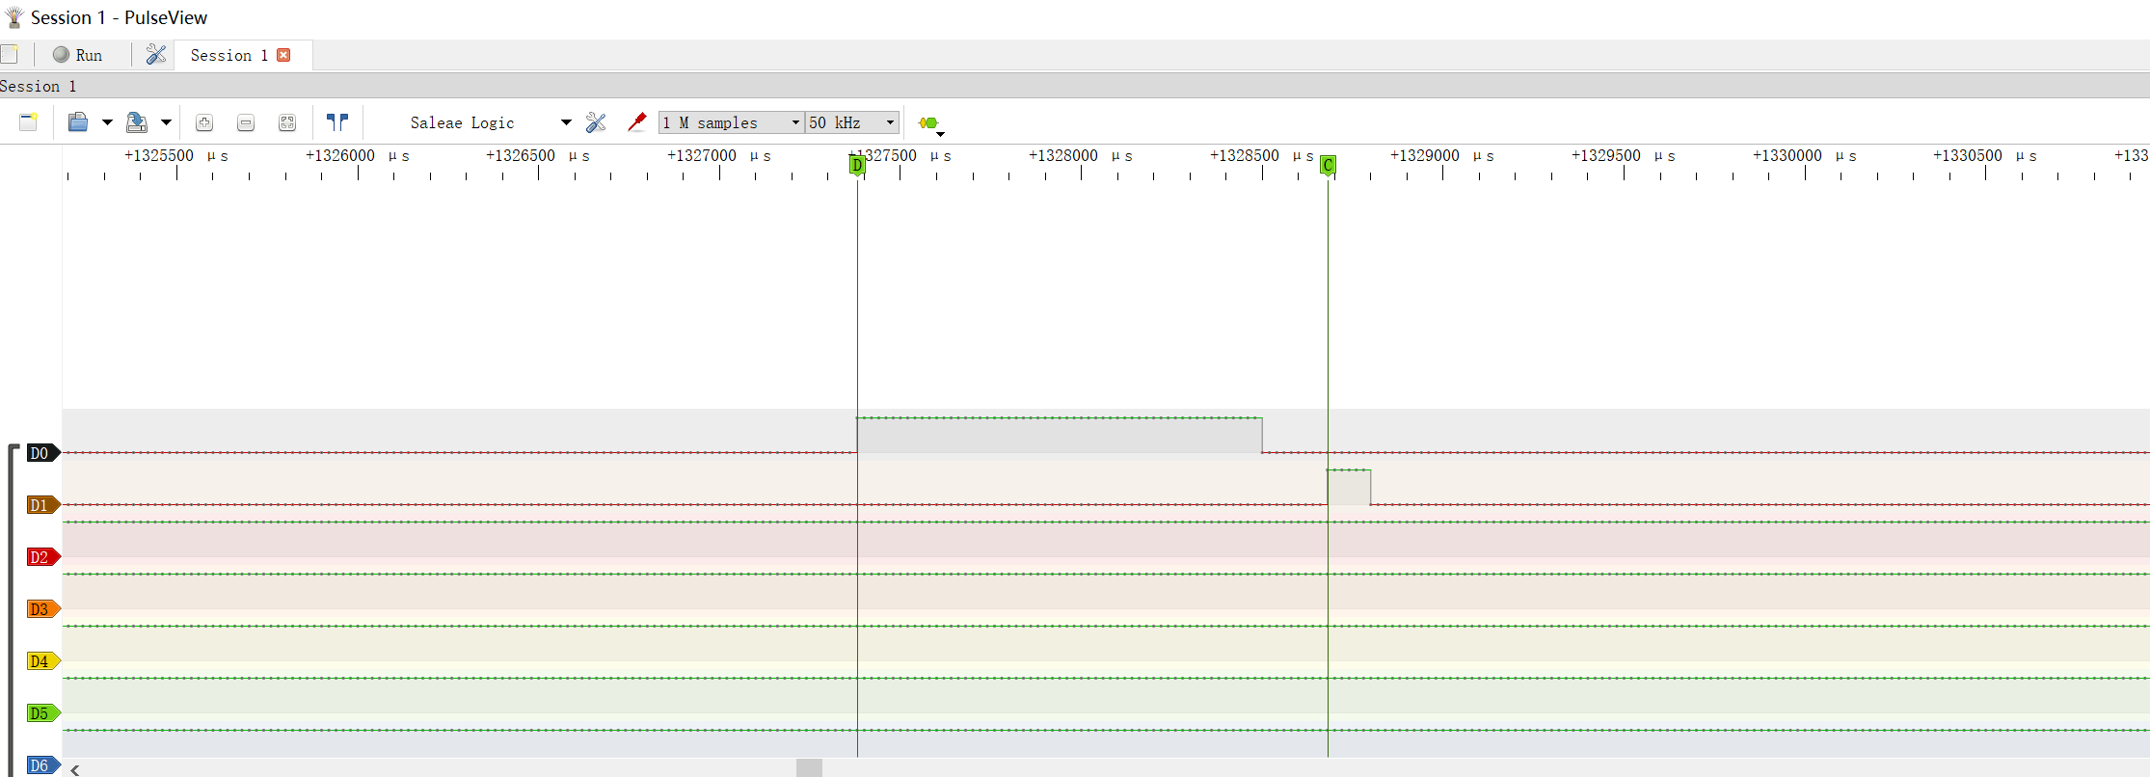The height and width of the screenshot is (777, 2150).
Task: Click the +1326000 µs ruler label
Action: (x=358, y=155)
